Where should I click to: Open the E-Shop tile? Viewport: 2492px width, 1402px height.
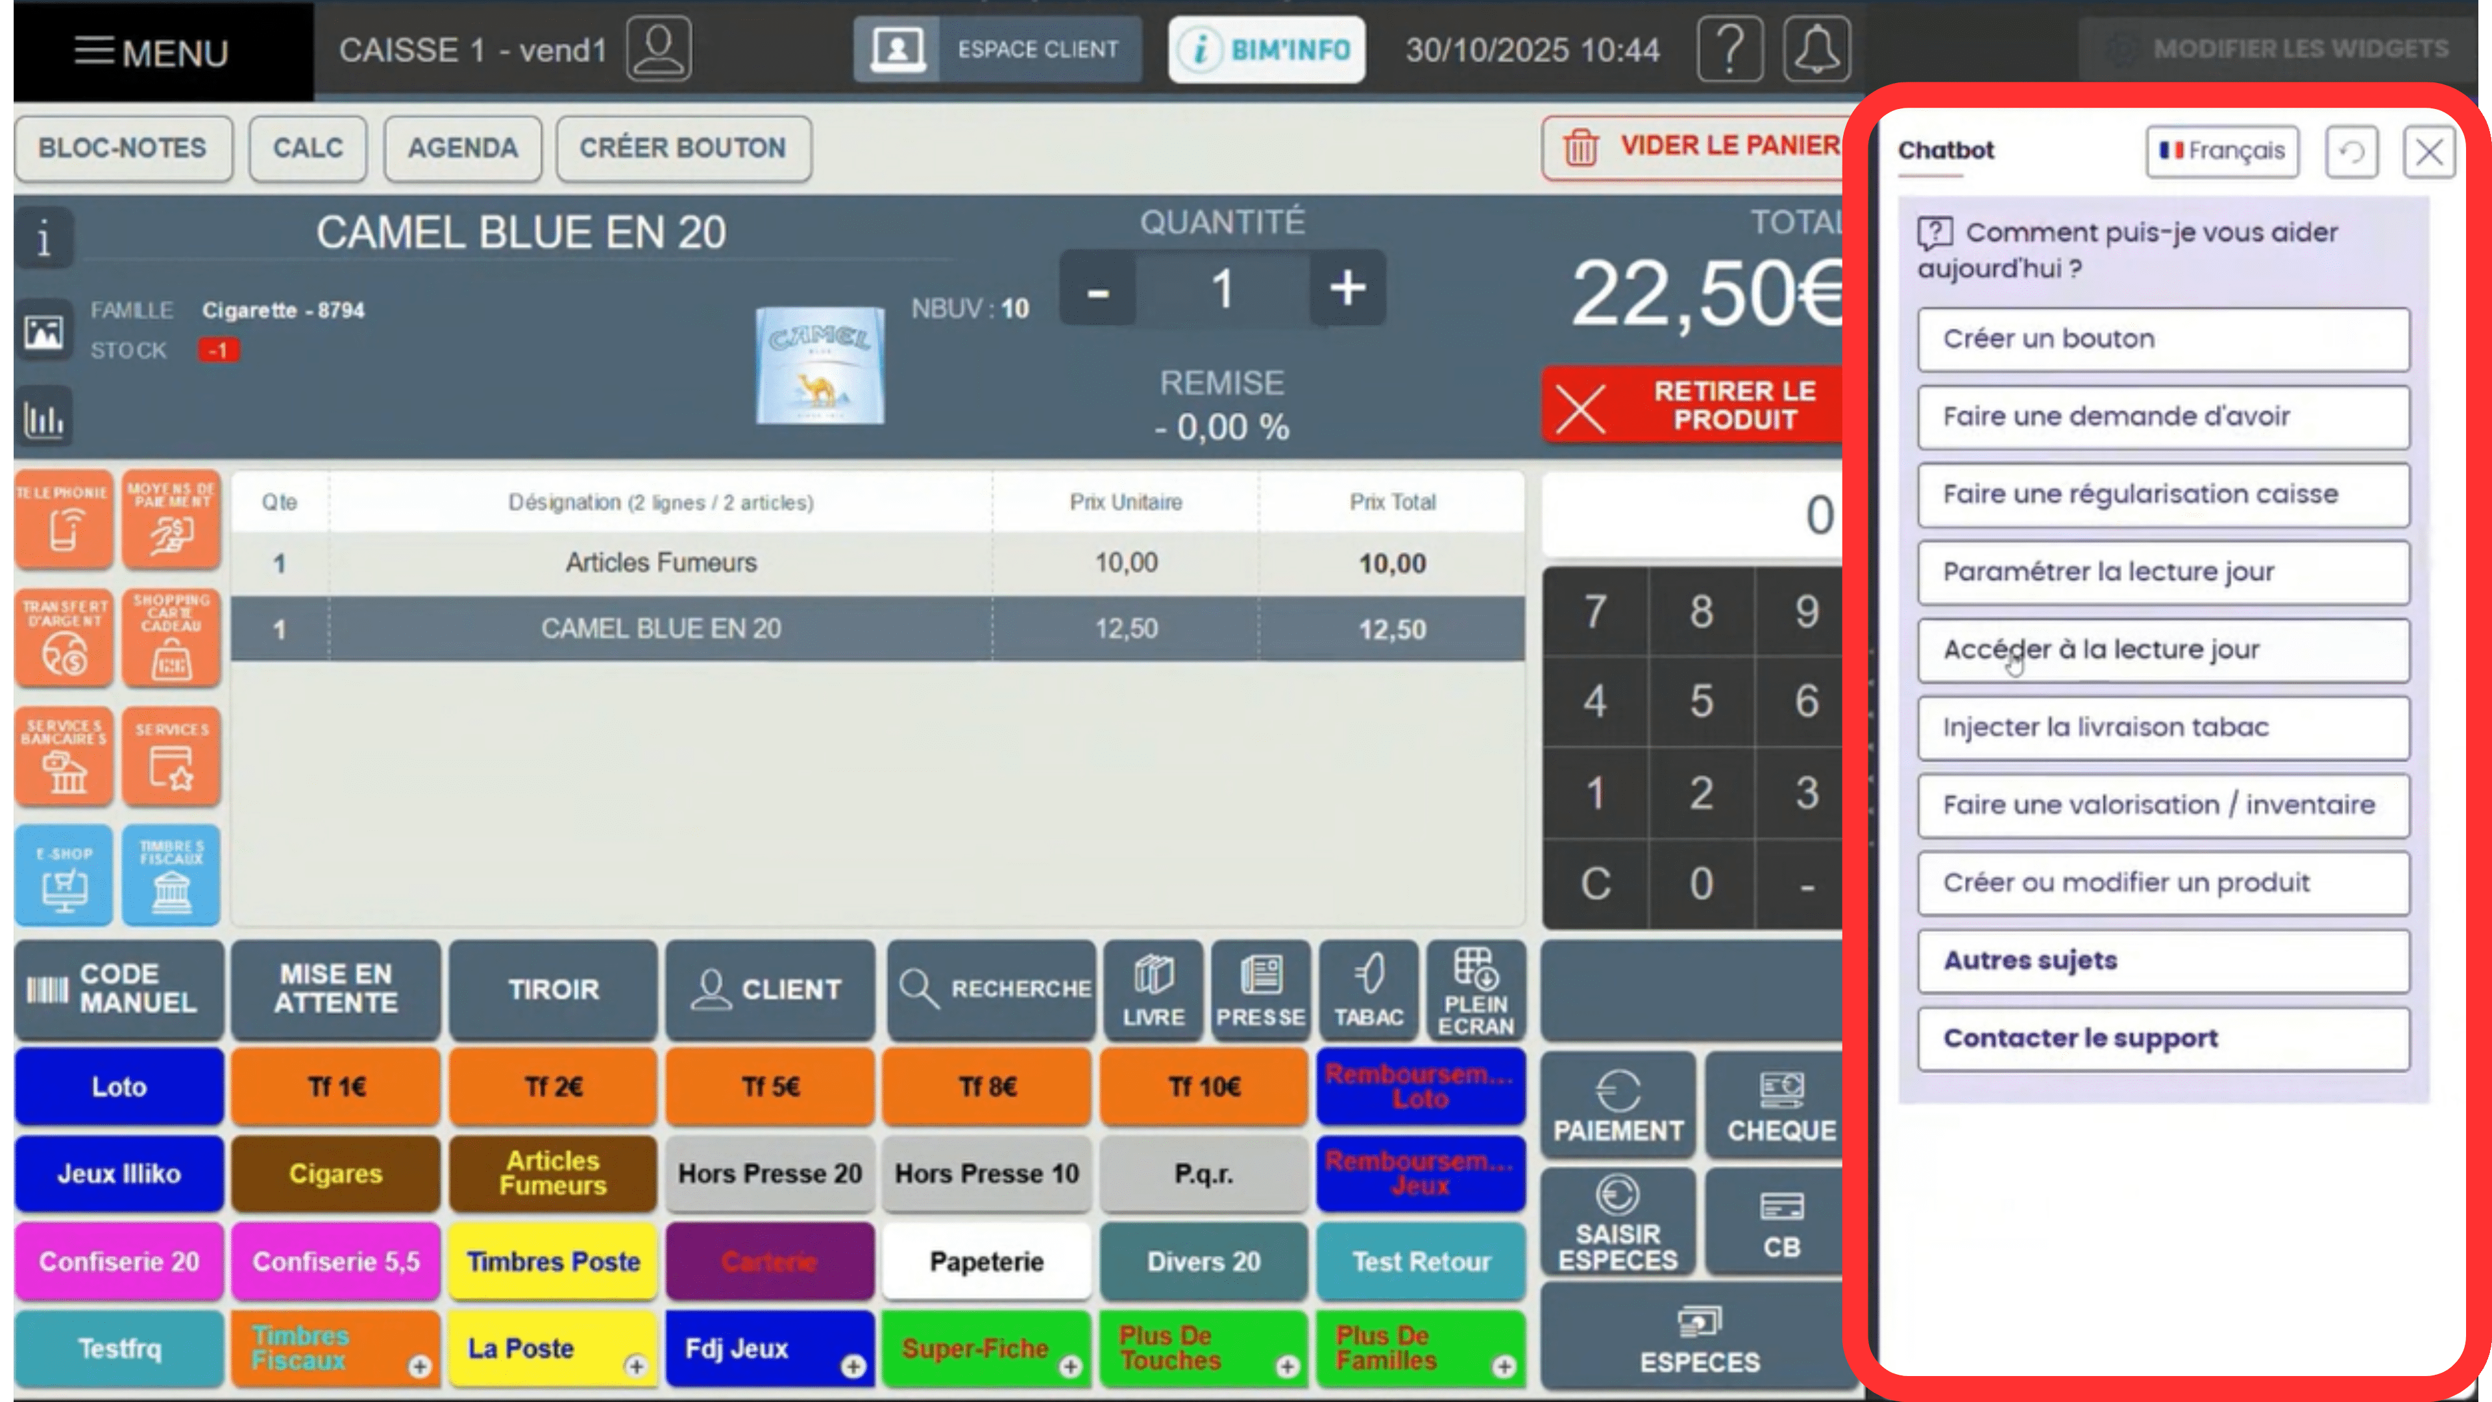point(64,876)
